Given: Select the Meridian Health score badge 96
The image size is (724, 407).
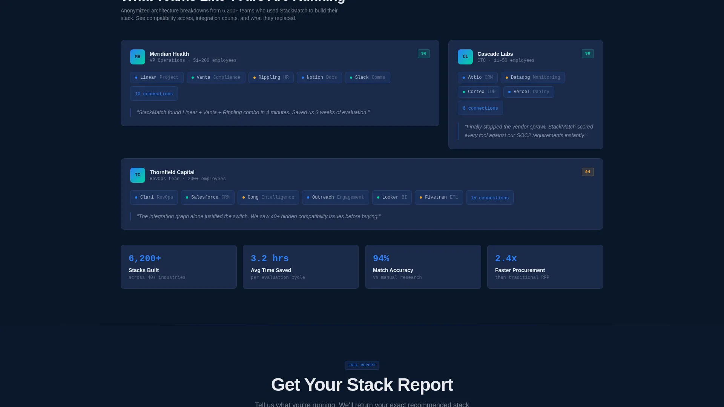Looking at the screenshot, I should click(x=424, y=54).
